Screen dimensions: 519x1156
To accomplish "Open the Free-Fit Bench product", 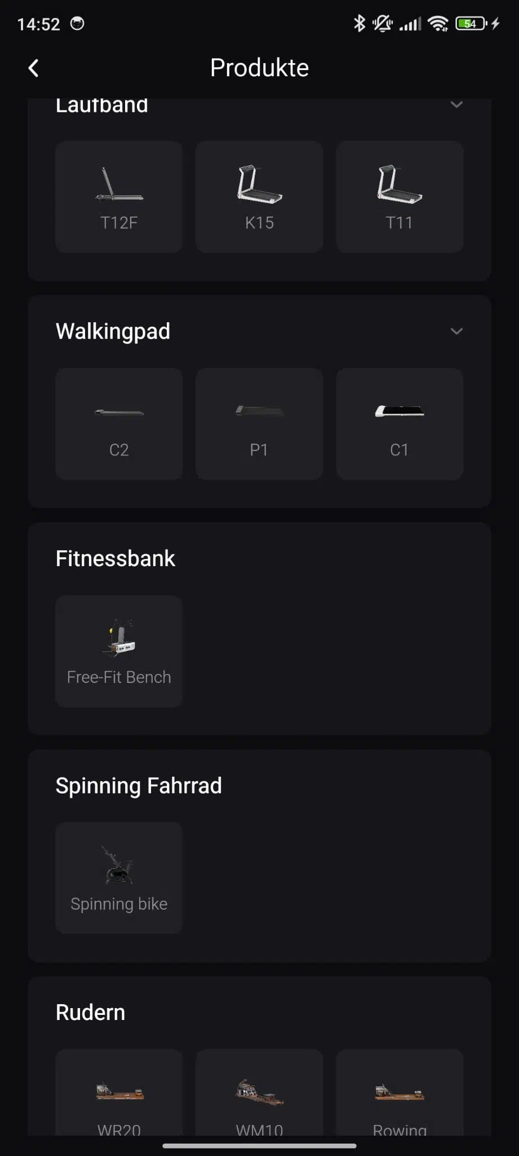I will coord(119,651).
